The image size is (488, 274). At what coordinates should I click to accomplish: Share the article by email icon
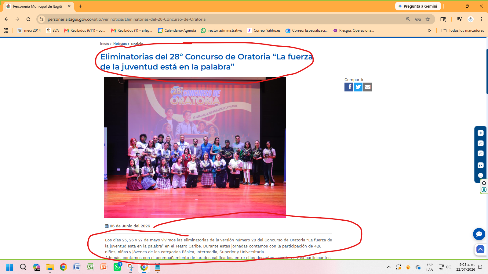[x=368, y=87]
